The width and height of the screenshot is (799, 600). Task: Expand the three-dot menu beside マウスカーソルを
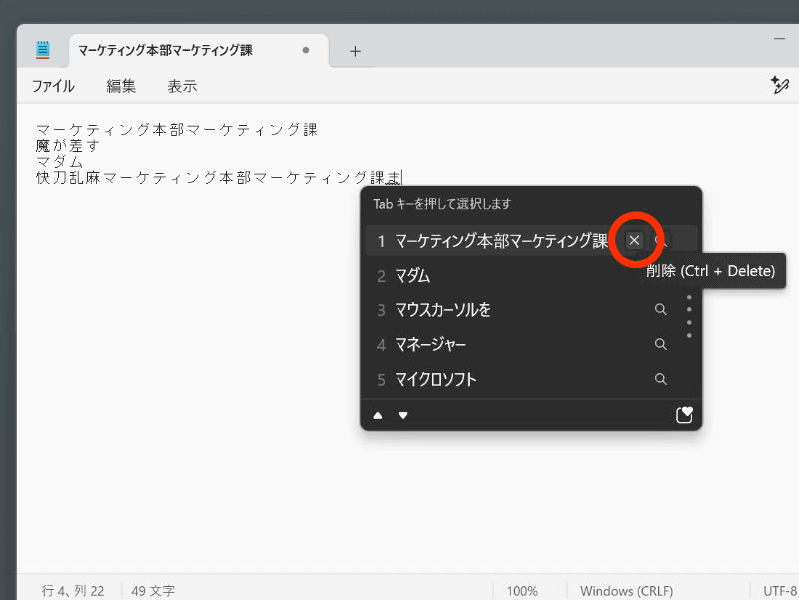click(689, 309)
